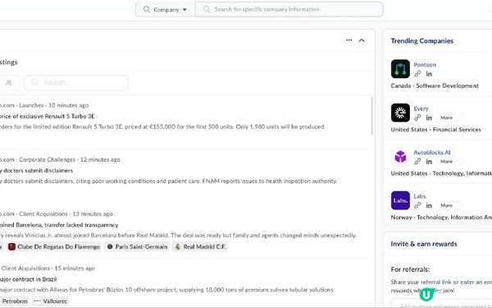
Task: Click the Labs. website link icon
Action: [417, 205]
